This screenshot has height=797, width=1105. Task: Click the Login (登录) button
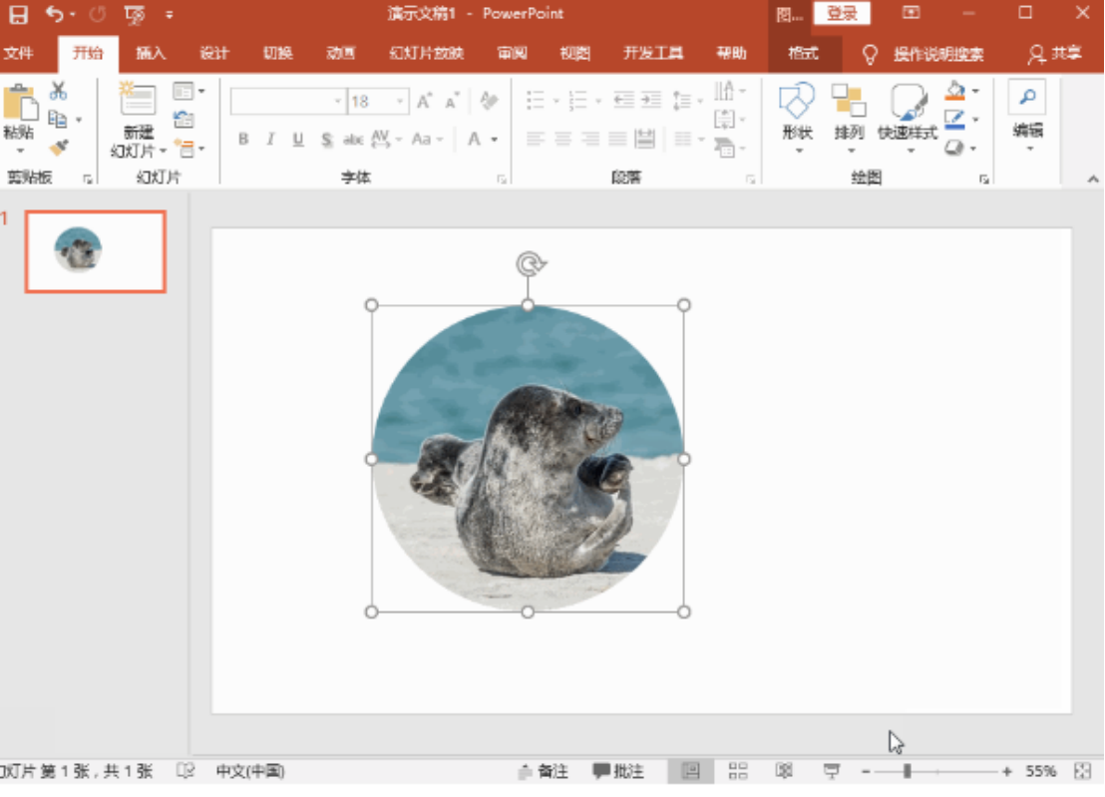pyautogui.click(x=842, y=14)
